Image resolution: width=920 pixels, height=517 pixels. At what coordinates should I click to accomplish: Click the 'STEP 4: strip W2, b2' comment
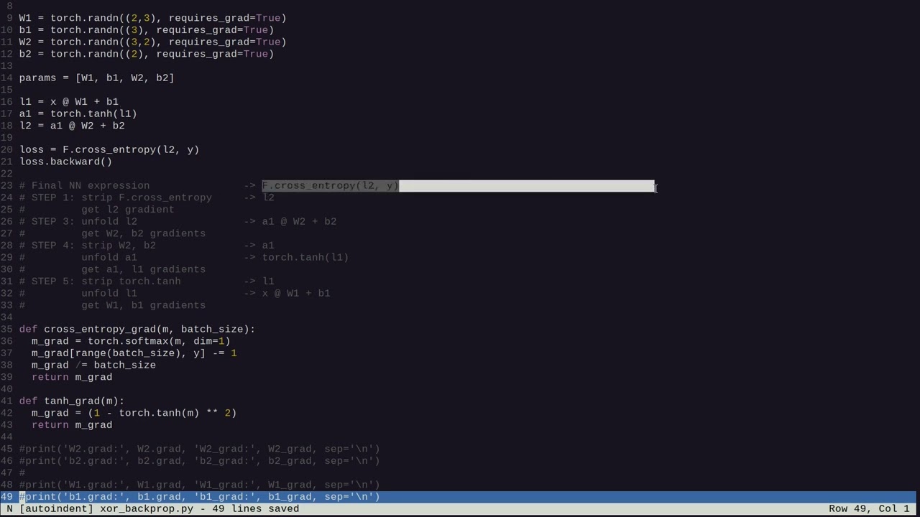point(93,246)
